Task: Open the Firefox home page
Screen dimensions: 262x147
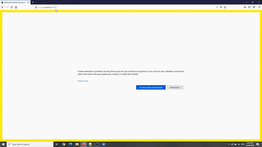Action: (16, 7)
